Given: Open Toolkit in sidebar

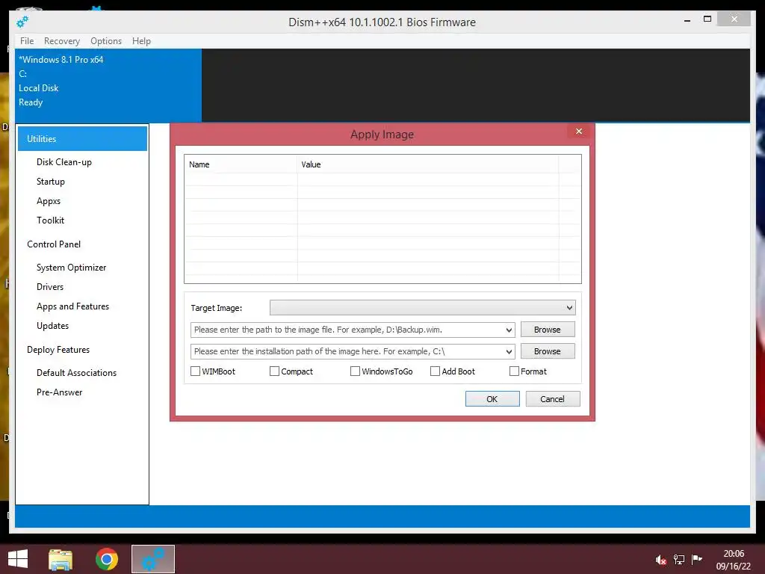Looking at the screenshot, I should tap(50, 220).
